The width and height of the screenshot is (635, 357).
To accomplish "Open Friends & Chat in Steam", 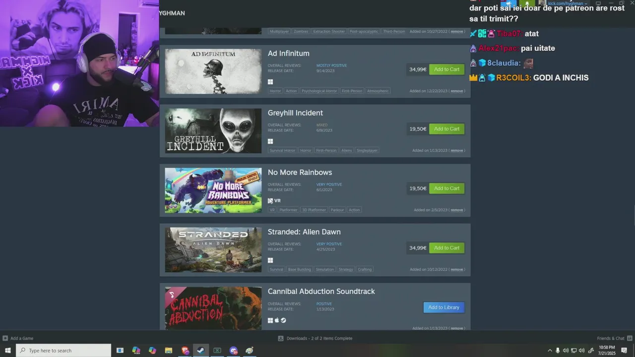I will [x=614, y=338].
